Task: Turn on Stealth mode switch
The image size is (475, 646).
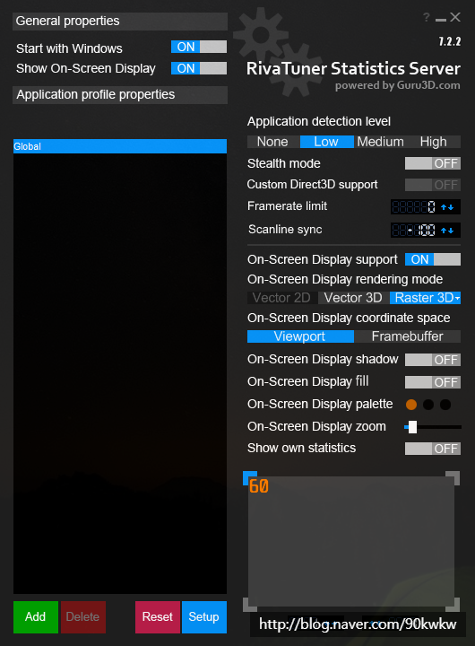Action: 433,163
